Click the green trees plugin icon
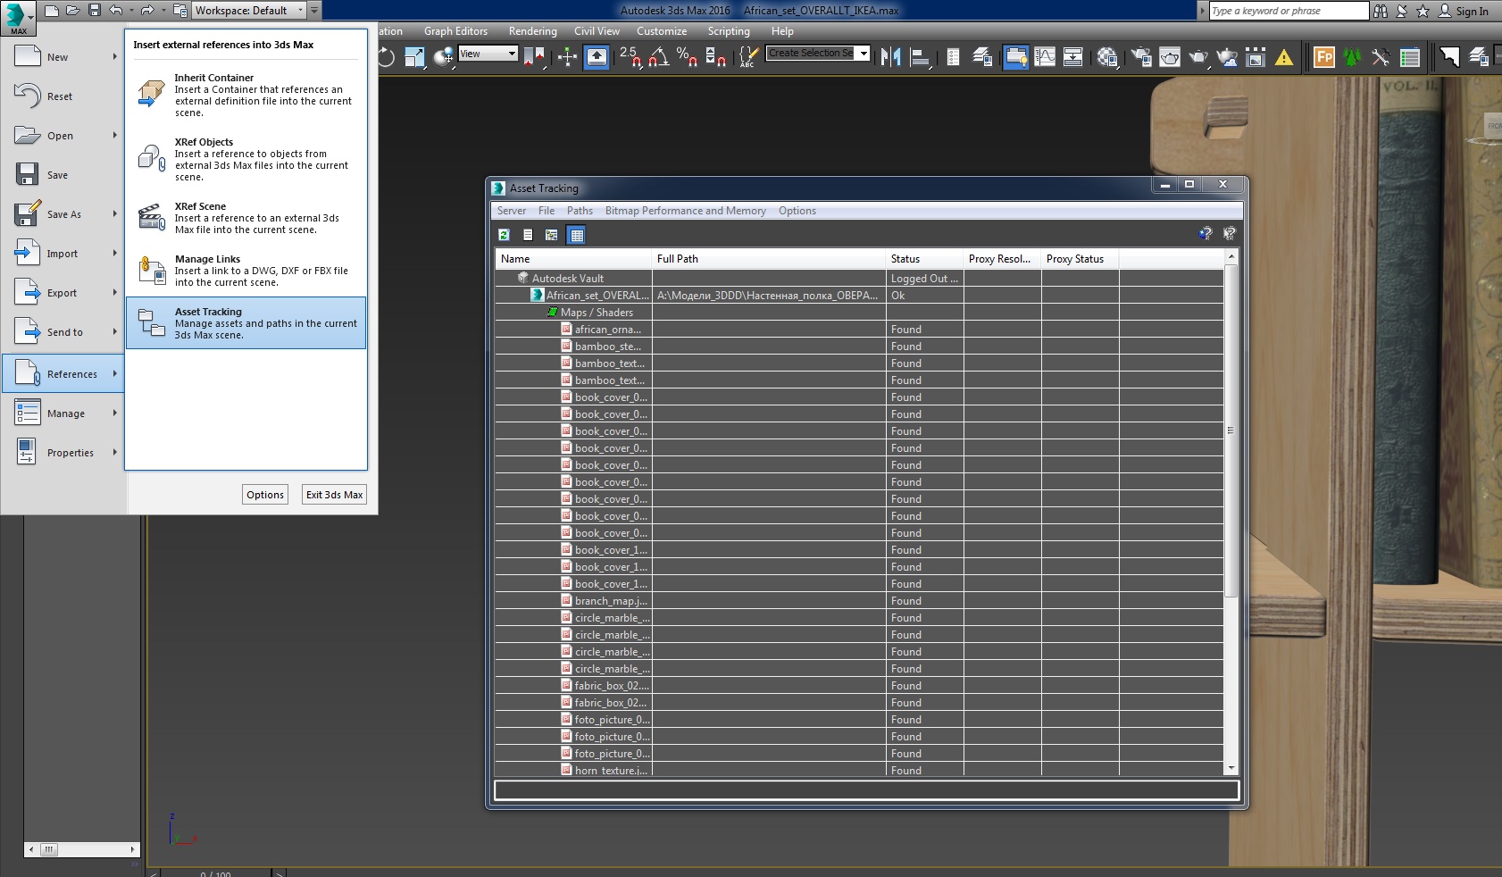 pos(1352,57)
